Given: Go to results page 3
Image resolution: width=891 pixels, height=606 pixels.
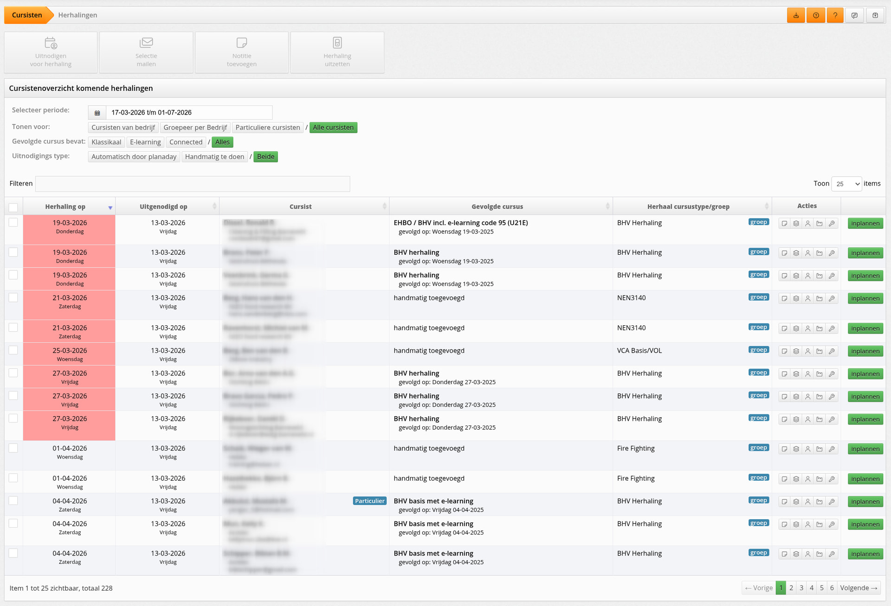Looking at the screenshot, I should (801, 588).
